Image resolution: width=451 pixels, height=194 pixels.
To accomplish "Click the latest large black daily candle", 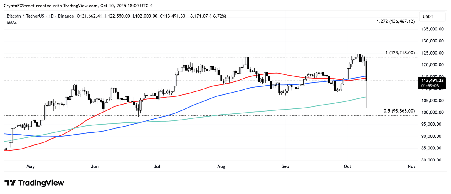I will pos(366,70).
